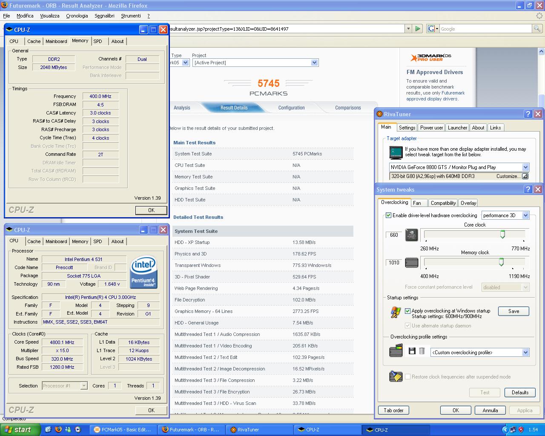Switch to PCMark05 Basic Edition taskbar item

click(x=123, y=430)
